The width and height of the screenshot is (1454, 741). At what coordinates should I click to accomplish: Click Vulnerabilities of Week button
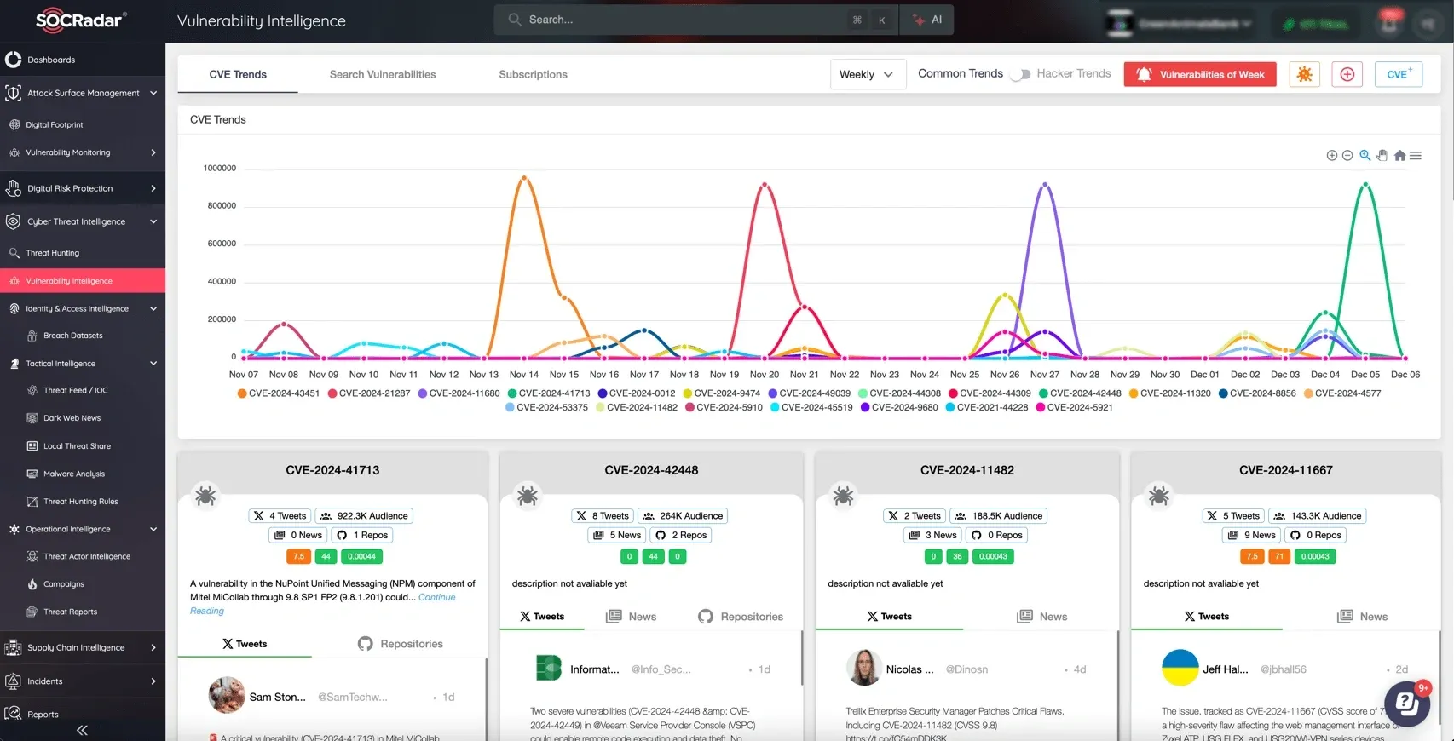1200,75
